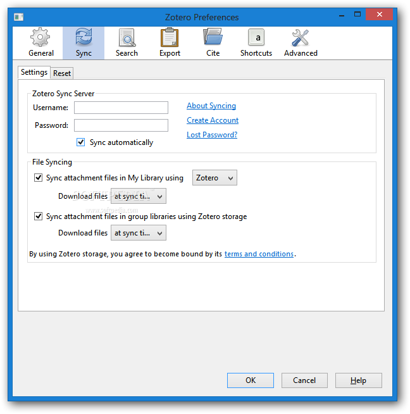The width and height of the screenshot is (410, 414).
Task: Click the Lost Password? link
Action: coord(212,135)
